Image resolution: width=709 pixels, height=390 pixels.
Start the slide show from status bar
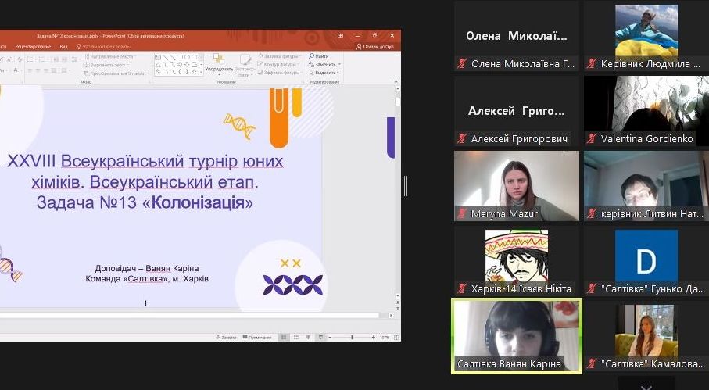(x=320, y=338)
